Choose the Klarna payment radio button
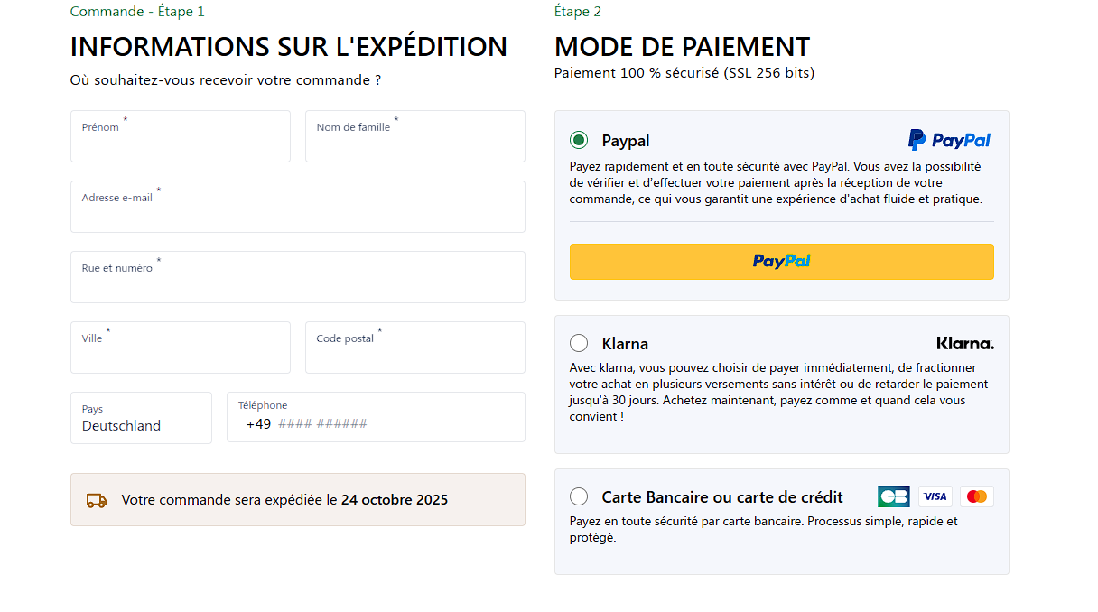This screenshot has width=1098, height=612. point(579,343)
